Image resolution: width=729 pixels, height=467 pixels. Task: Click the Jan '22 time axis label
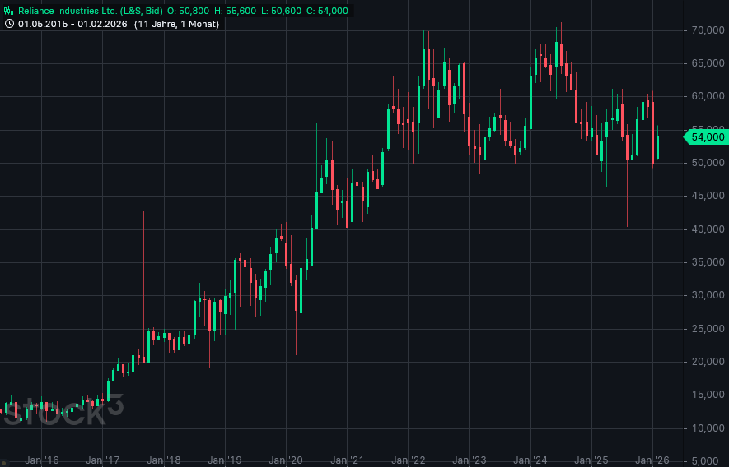click(x=408, y=460)
